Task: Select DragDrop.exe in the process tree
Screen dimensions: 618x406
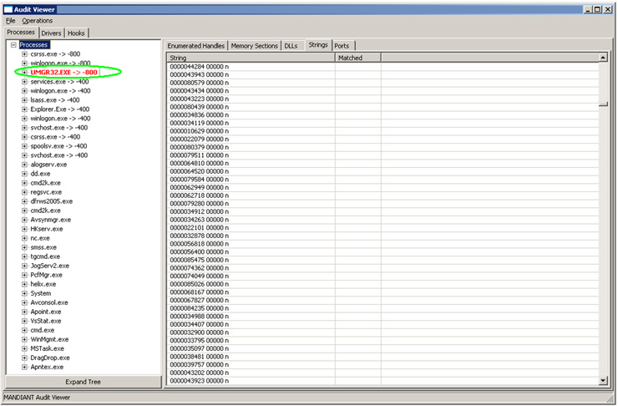Action: [50, 358]
